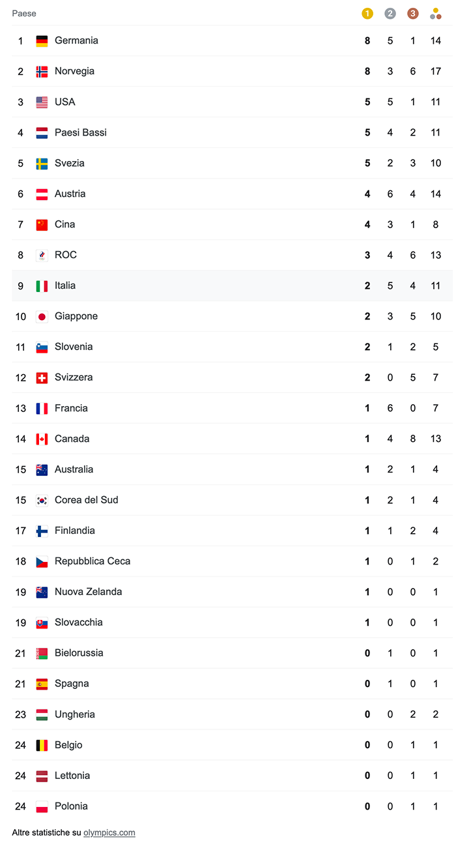Click the silver medal column icon
456x850 pixels.
pyautogui.click(x=390, y=14)
